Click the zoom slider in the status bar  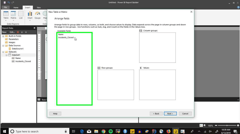(227, 125)
